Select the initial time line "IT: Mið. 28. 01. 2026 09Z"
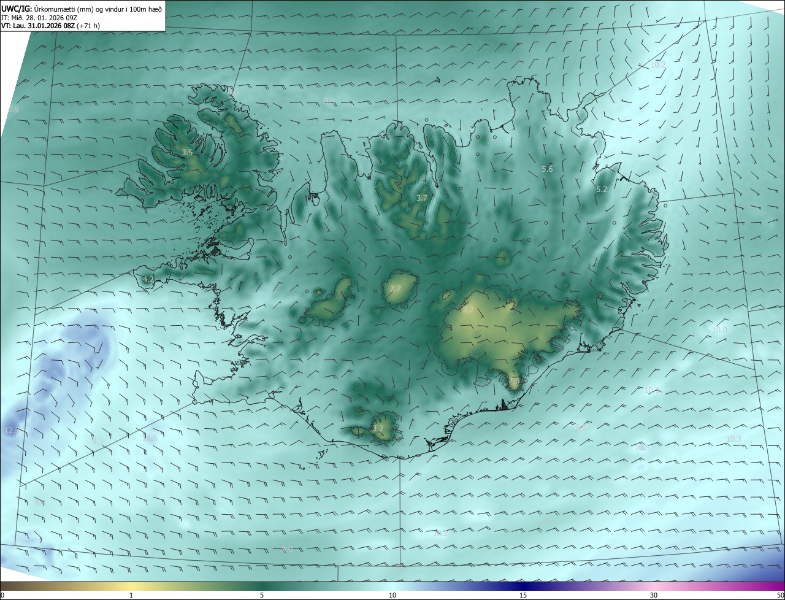 [39, 17]
